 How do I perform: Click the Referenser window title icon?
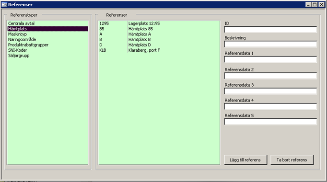click(4, 5)
